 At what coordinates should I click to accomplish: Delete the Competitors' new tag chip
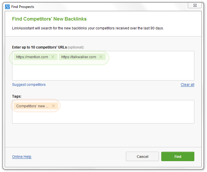[53, 106]
